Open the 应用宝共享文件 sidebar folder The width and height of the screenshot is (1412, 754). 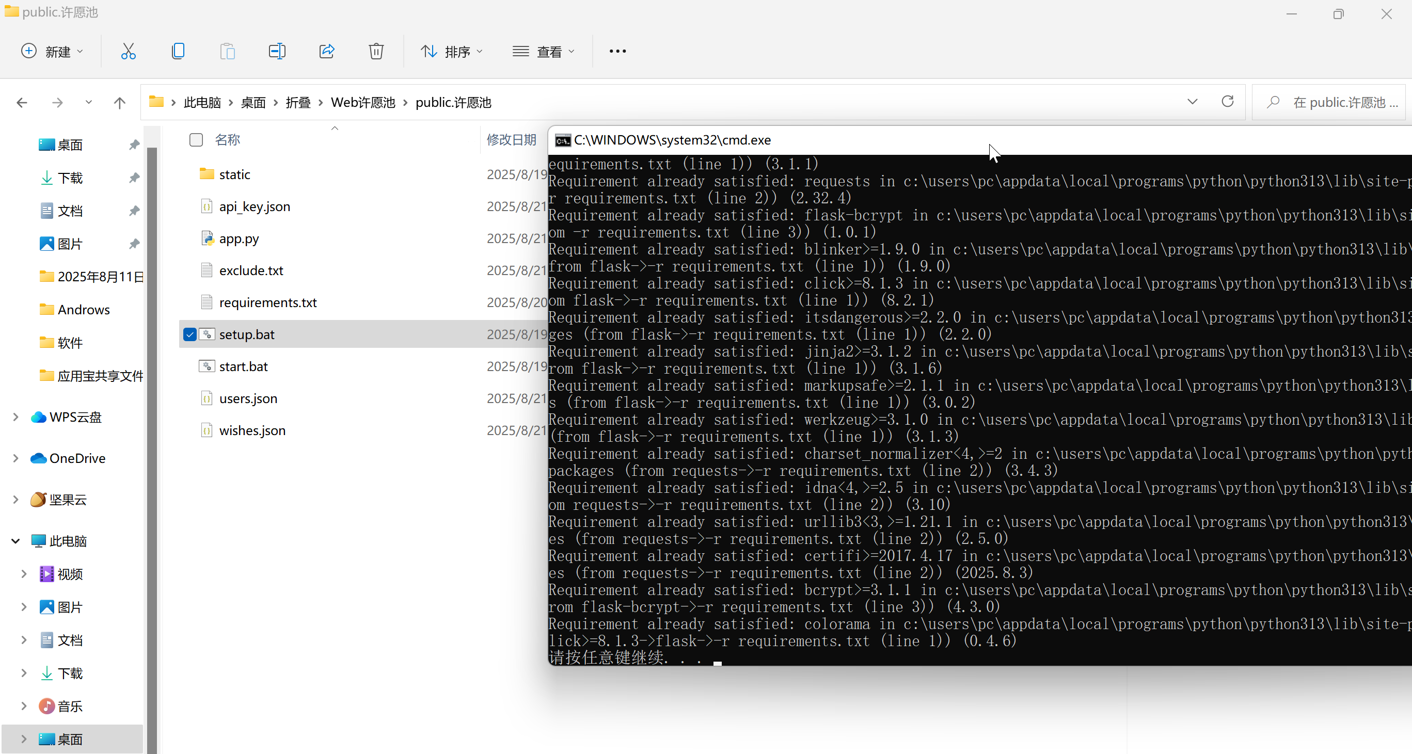click(91, 376)
